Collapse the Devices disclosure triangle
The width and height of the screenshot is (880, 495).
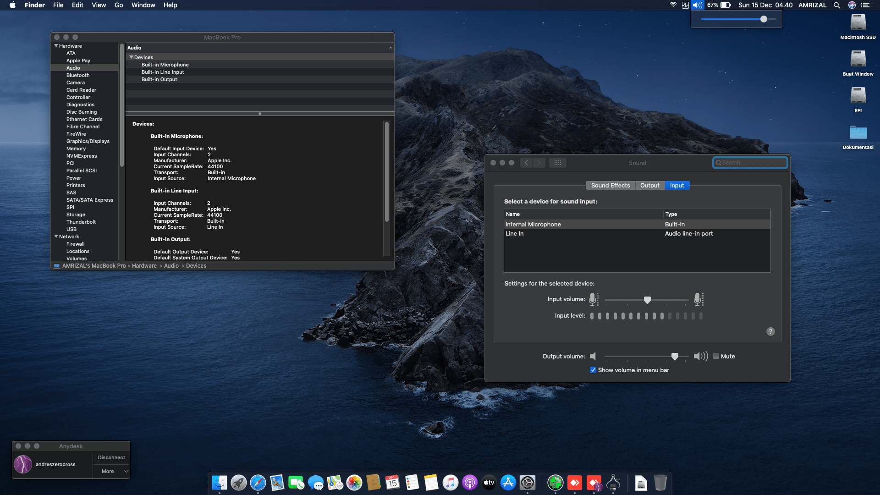click(x=131, y=57)
